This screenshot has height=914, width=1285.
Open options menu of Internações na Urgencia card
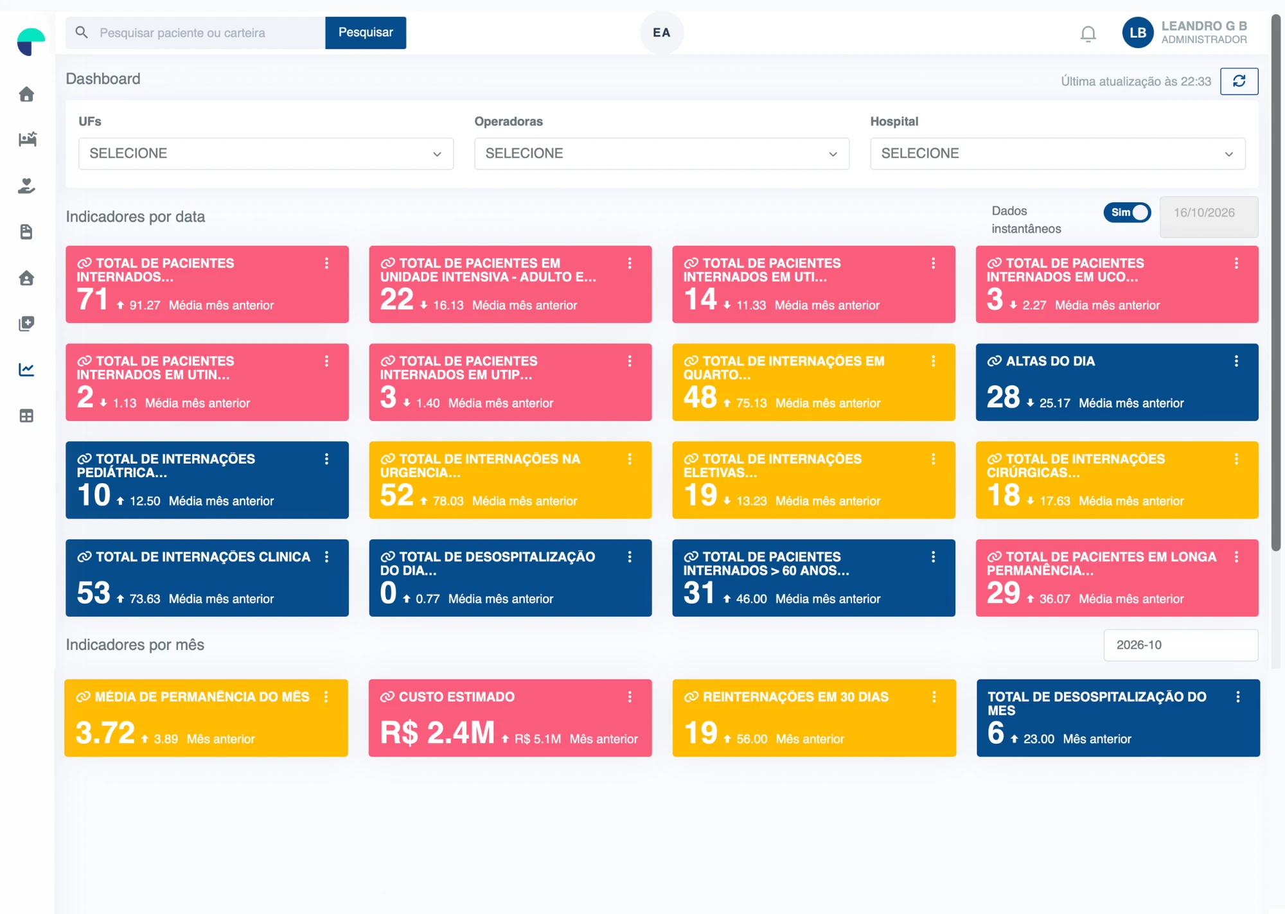[630, 459]
